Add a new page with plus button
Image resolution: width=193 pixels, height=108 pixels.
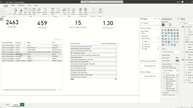point(22,105)
